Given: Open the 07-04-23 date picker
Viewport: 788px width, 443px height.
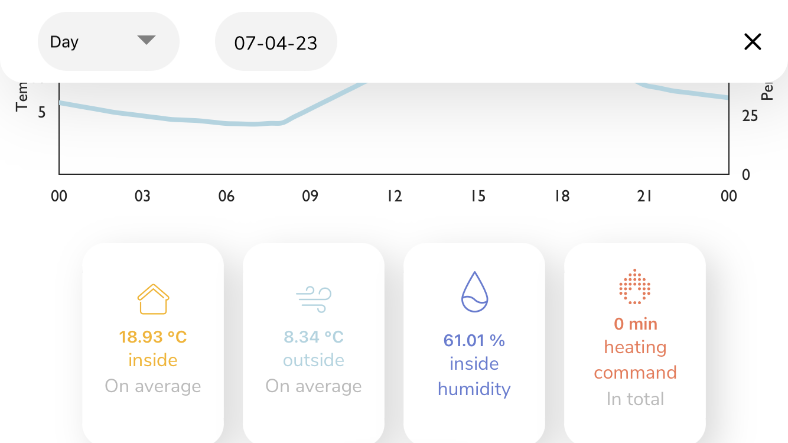Looking at the screenshot, I should [276, 41].
